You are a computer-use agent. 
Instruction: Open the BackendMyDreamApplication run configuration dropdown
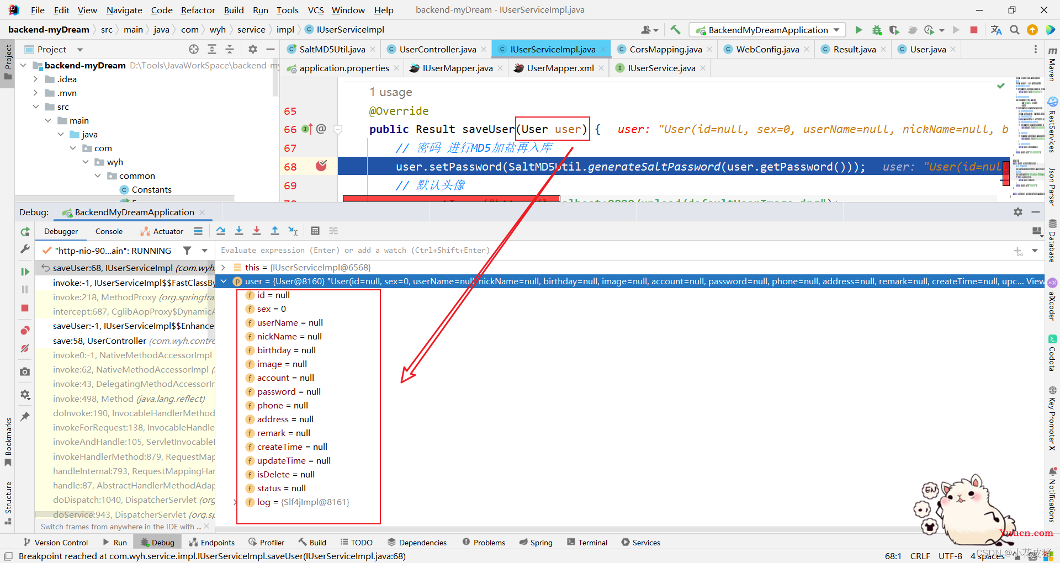(768, 30)
